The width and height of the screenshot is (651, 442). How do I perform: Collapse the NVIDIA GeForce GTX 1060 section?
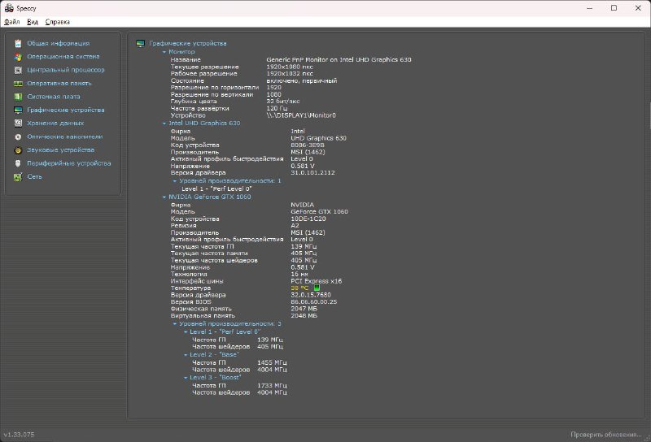coord(164,197)
